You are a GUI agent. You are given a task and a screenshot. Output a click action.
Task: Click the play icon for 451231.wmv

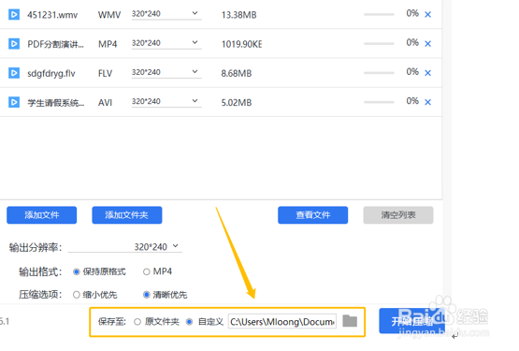pos(14,15)
